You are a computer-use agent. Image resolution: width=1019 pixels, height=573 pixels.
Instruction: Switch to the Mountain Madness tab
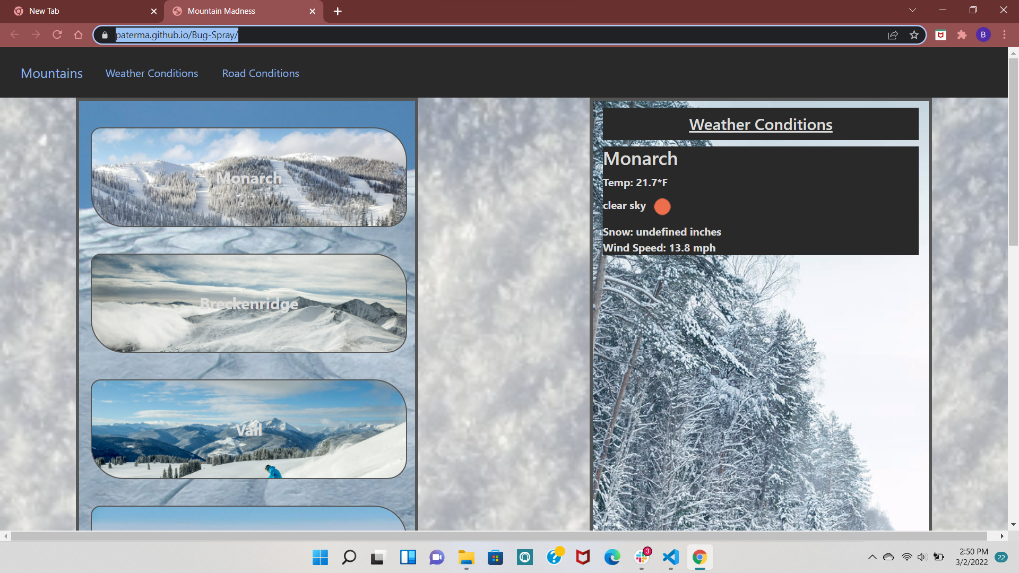pos(244,11)
